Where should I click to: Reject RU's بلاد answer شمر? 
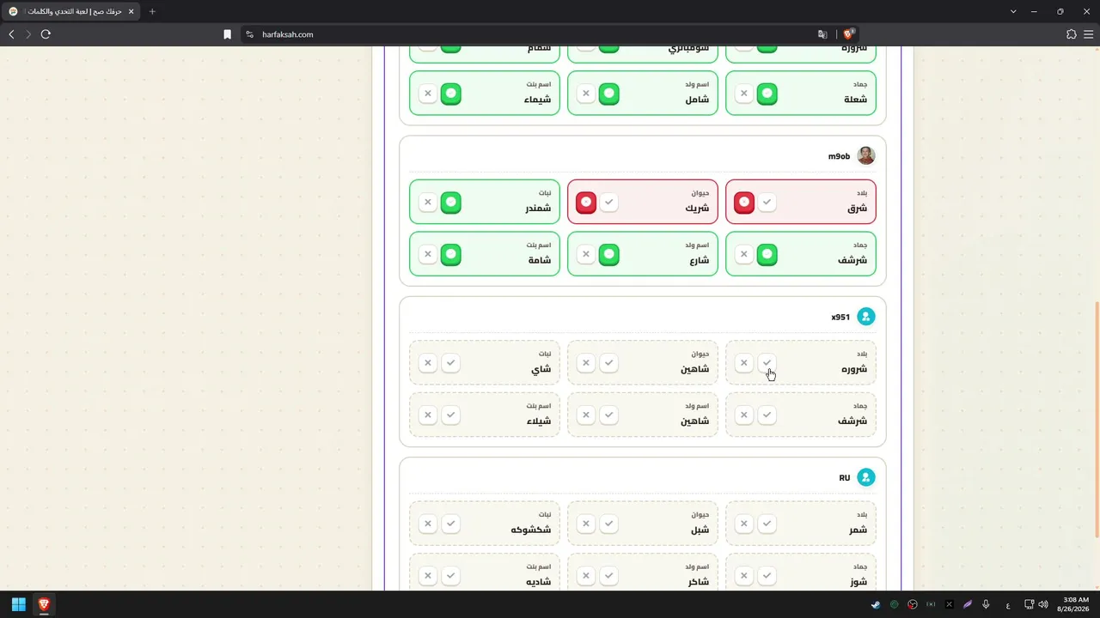point(744,524)
